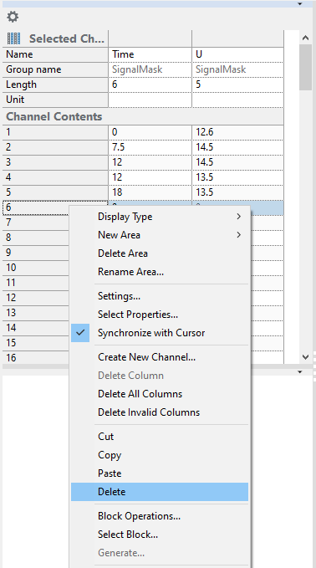The width and height of the screenshot is (316, 568).
Task: Click the Selected Channels table icon
Action: click(x=13, y=38)
